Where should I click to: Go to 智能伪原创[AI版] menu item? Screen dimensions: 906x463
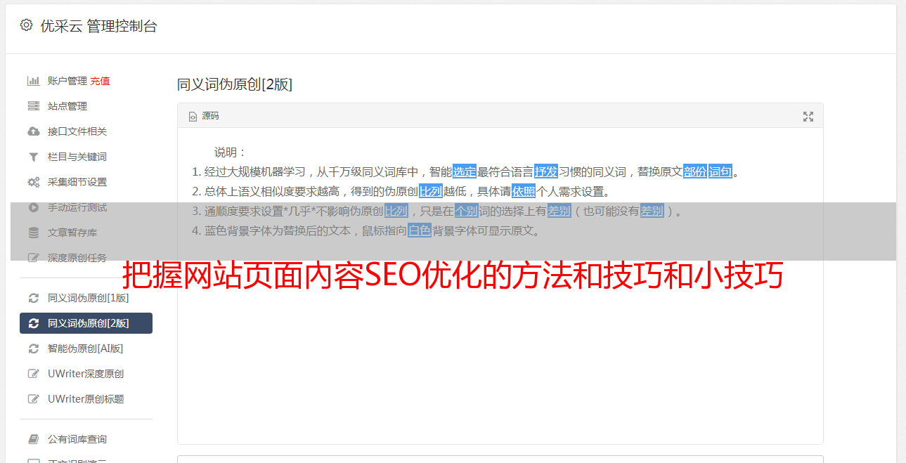pyautogui.click(x=86, y=348)
